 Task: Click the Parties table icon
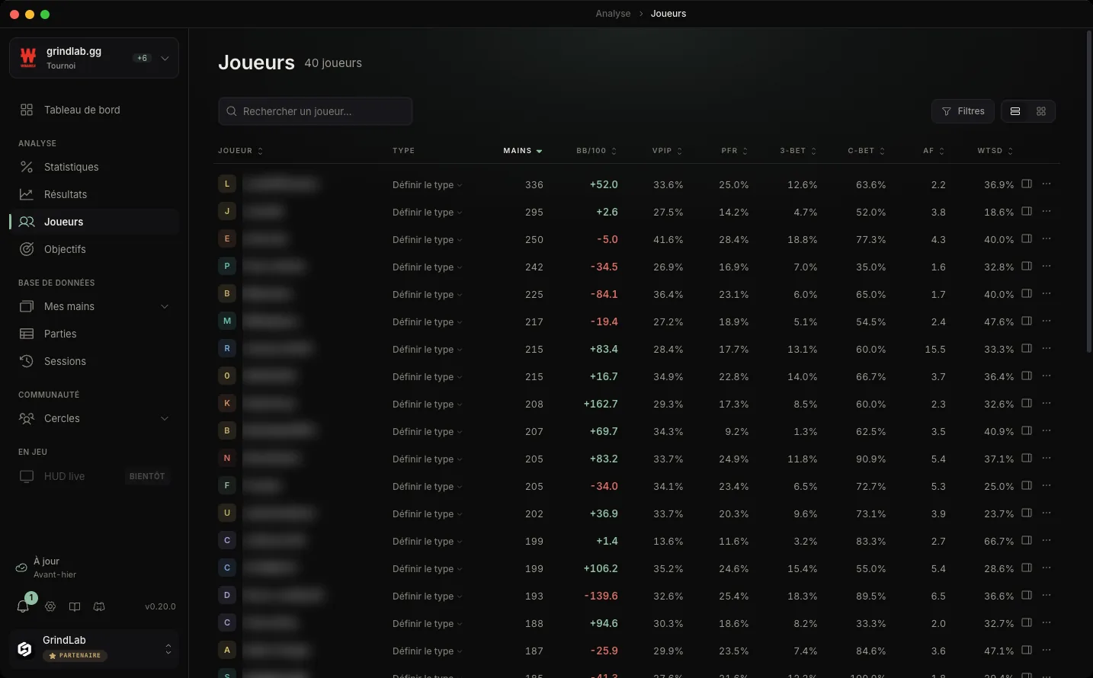tap(27, 334)
